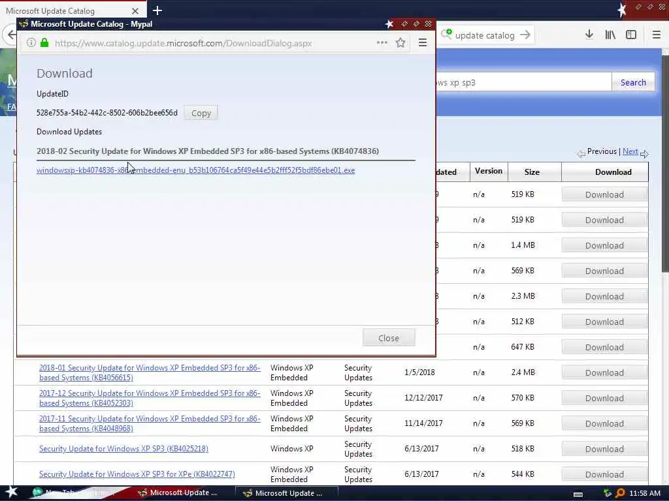Viewport: 669px width, 501px height.
Task: Download the KB4048968 update from 11/14/2017
Action: coord(604,423)
